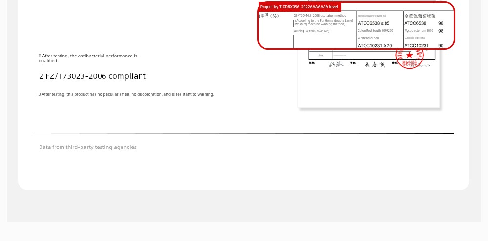
Task: Select the 'no peculiar smell, no discoloration' sentence
Action: [126, 94]
